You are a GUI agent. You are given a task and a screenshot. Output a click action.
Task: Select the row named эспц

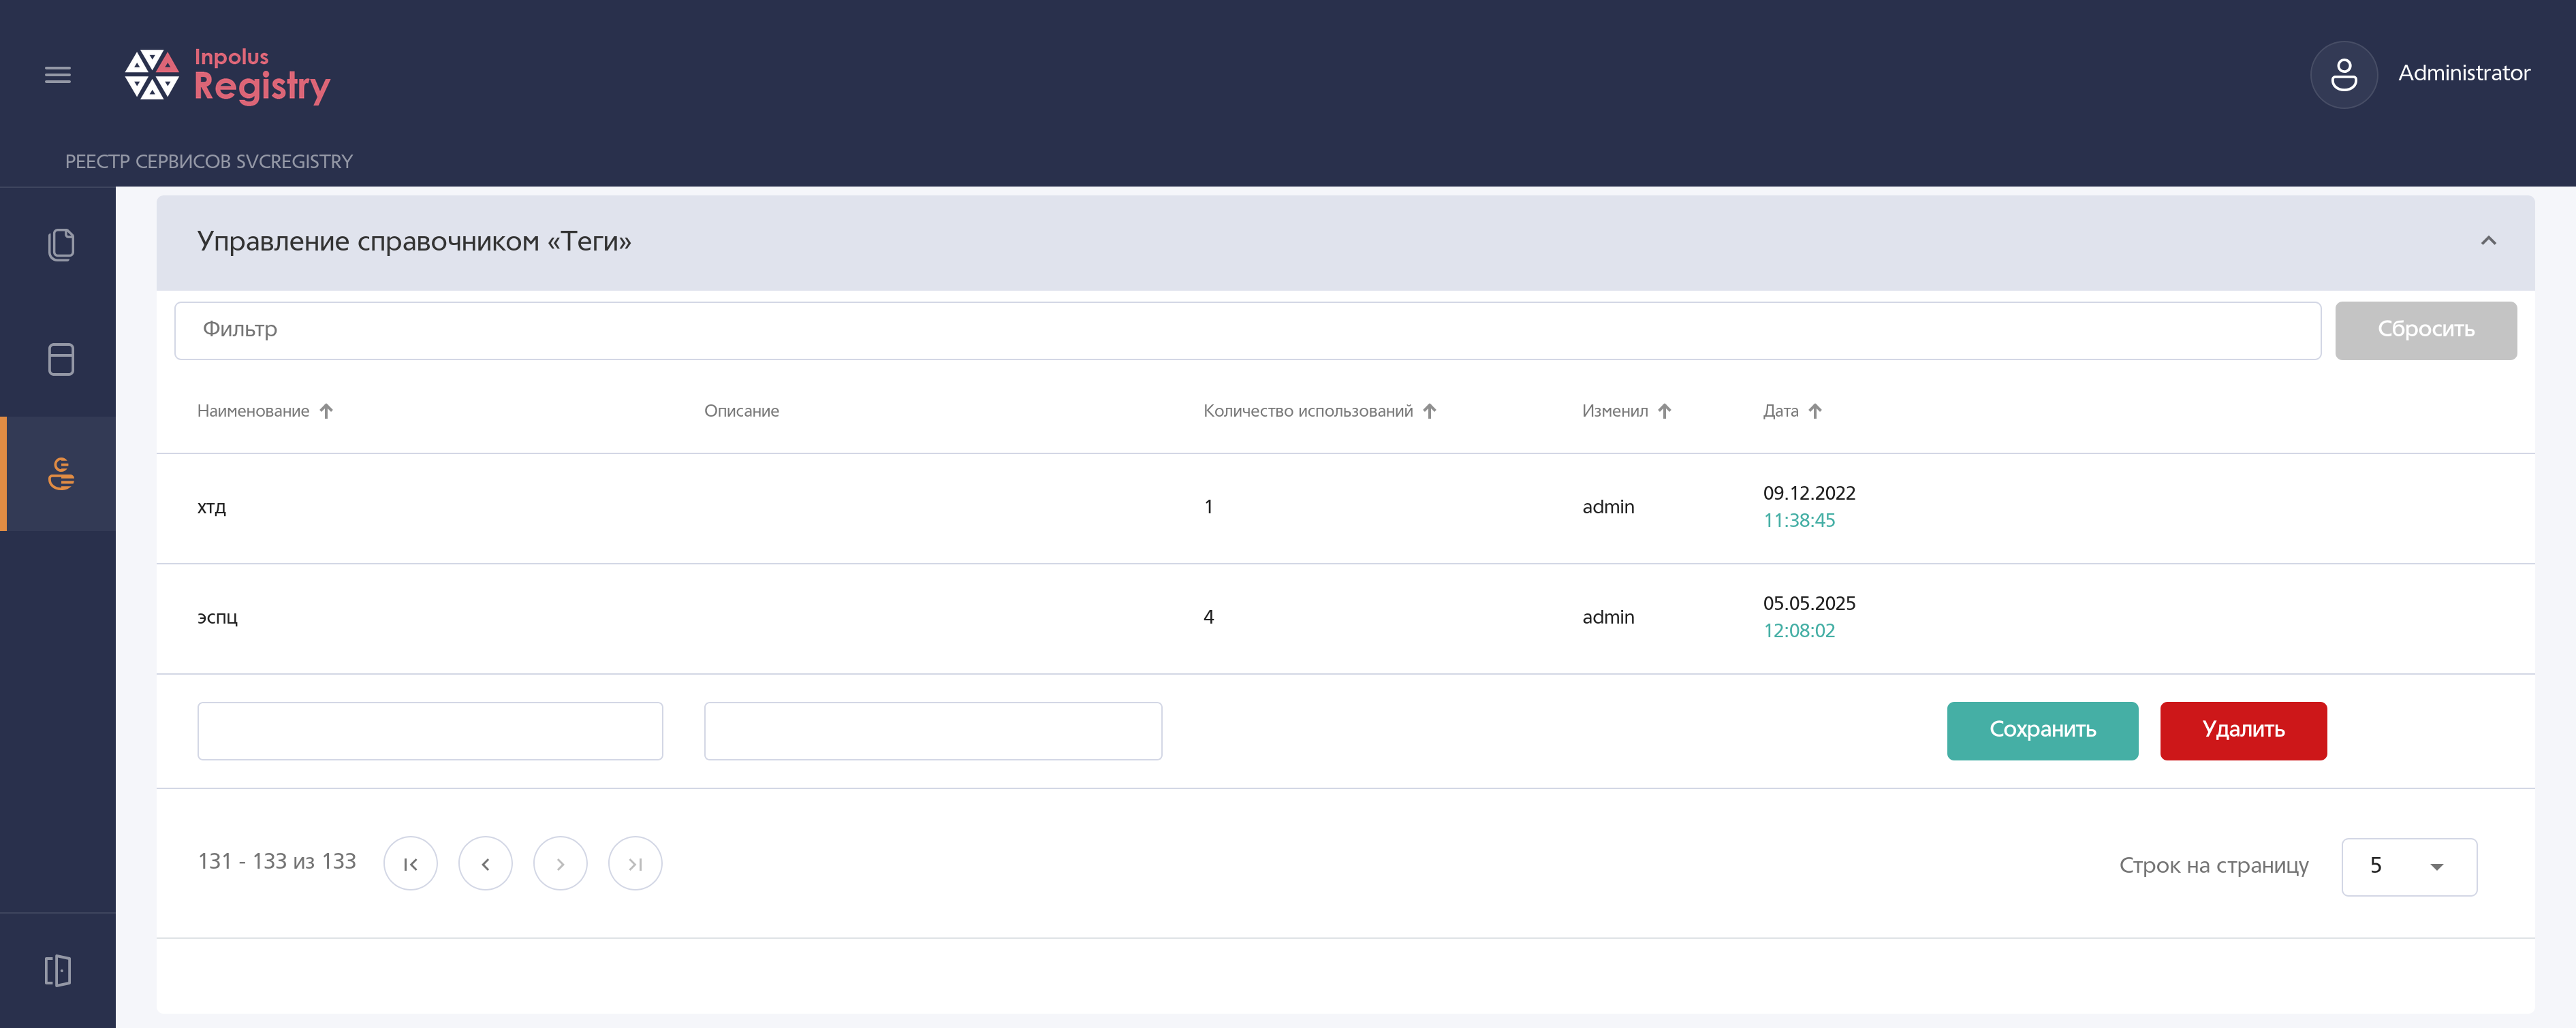pyautogui.click(x=1345, y=618)
